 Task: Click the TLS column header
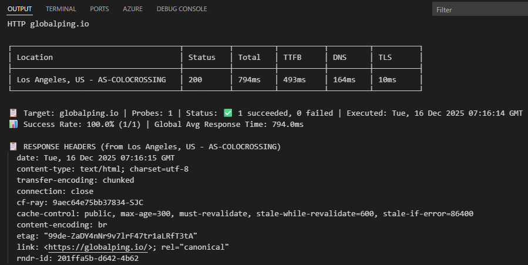385,57
